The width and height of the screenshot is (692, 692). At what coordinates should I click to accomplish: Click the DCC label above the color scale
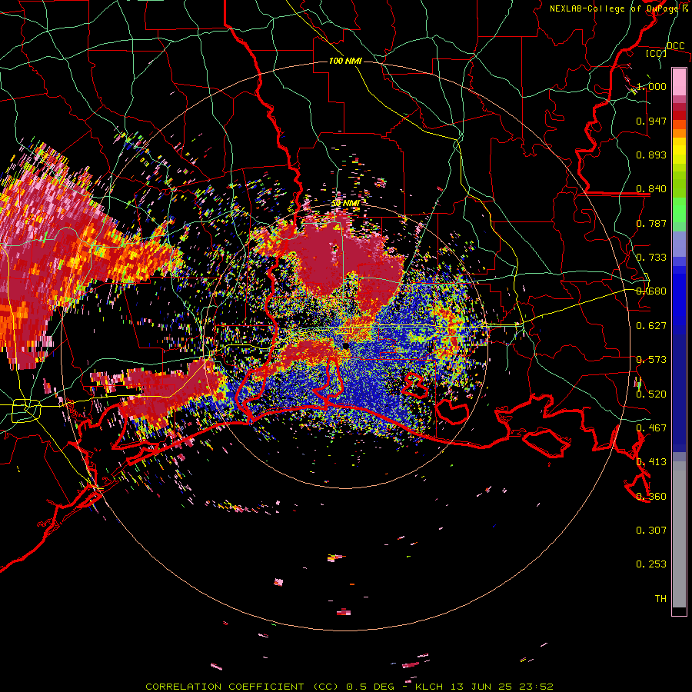[x=675, y=46]
